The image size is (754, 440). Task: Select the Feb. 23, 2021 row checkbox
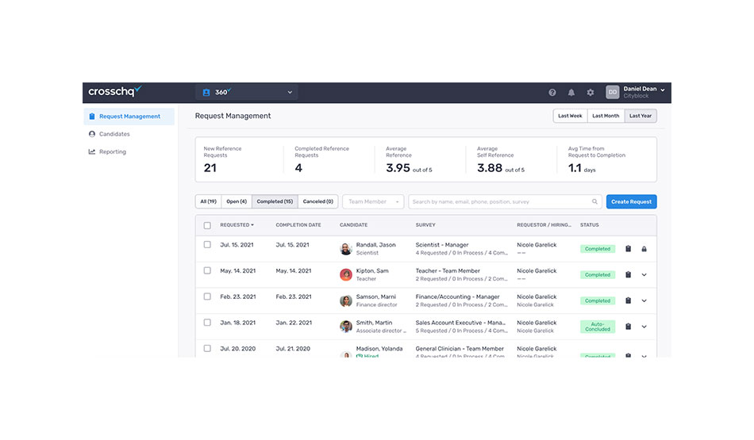[x=207, y=297]
